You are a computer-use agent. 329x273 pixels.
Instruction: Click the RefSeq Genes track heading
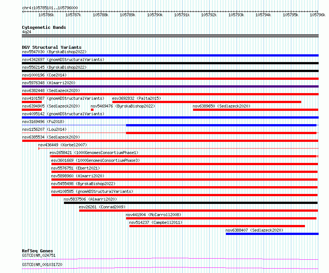click(38, 251)
